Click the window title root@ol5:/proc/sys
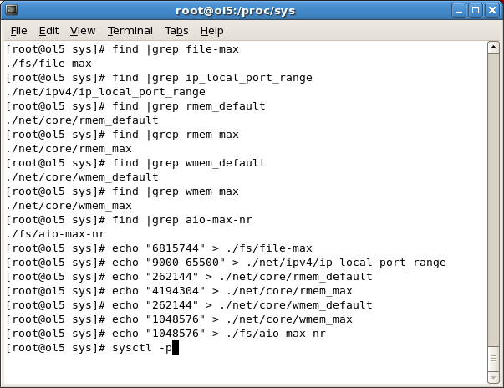The width and height of the screenshot is (504, 388). point(236,11)
